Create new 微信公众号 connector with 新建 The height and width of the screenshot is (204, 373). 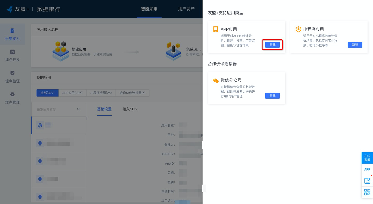click(x=272, y=96)
